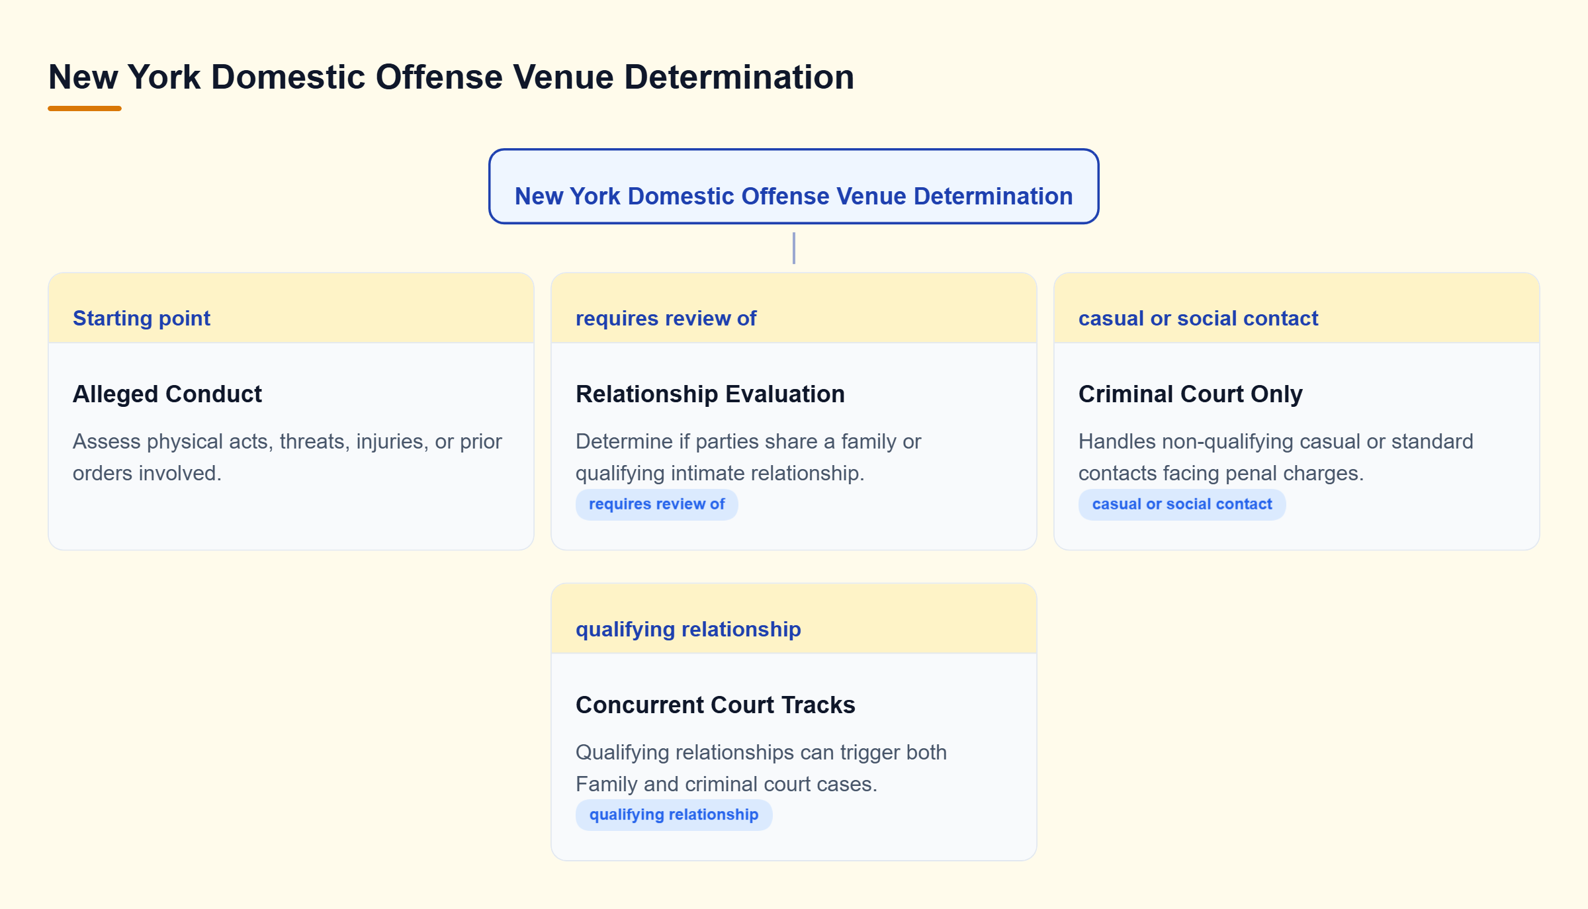Click the 'Starting point' card header

point(291,308)
